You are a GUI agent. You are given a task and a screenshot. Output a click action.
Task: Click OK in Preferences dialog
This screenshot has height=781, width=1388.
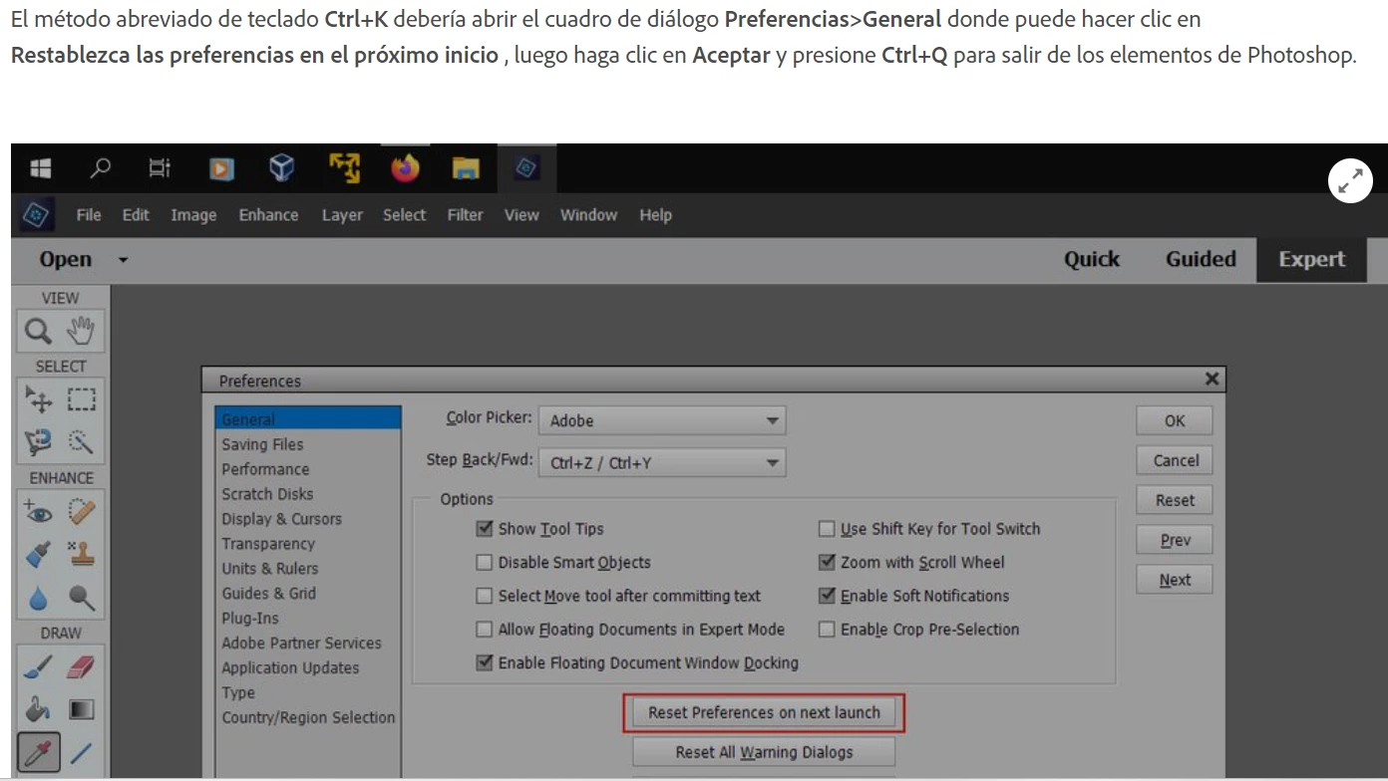click(1175, 420)
